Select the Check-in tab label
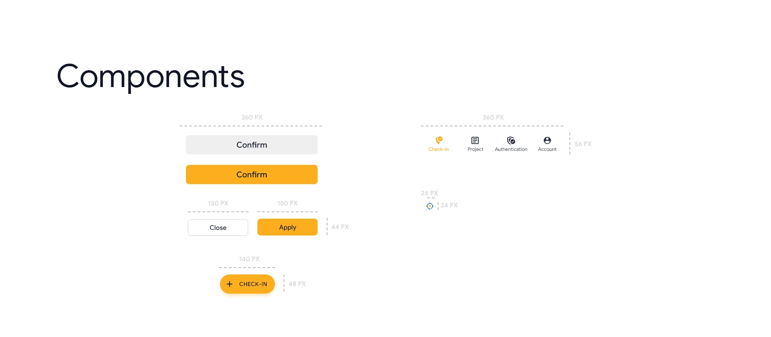This screenshot has height=337, width=771. pos(439,149)
